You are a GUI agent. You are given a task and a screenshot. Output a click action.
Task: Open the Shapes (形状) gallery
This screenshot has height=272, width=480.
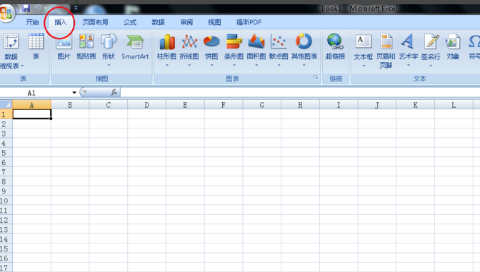point(109,42)
